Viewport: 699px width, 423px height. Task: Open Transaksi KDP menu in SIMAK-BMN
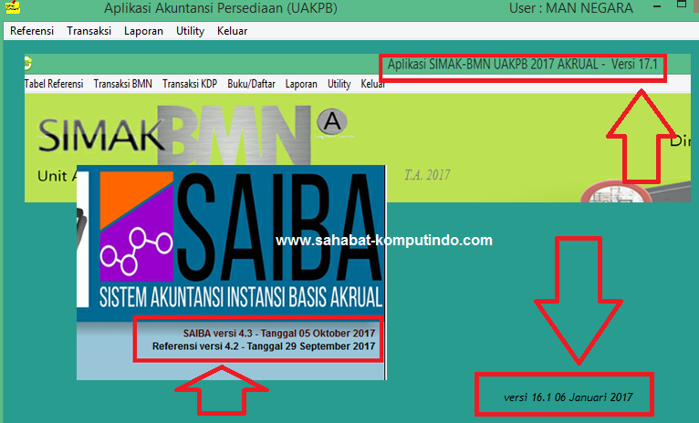point(190,84)
